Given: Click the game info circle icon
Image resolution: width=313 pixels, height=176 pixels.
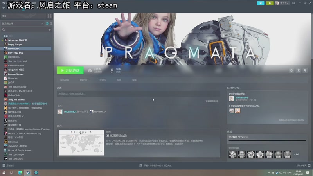Looking at the screenshot, I should point(298,70).
